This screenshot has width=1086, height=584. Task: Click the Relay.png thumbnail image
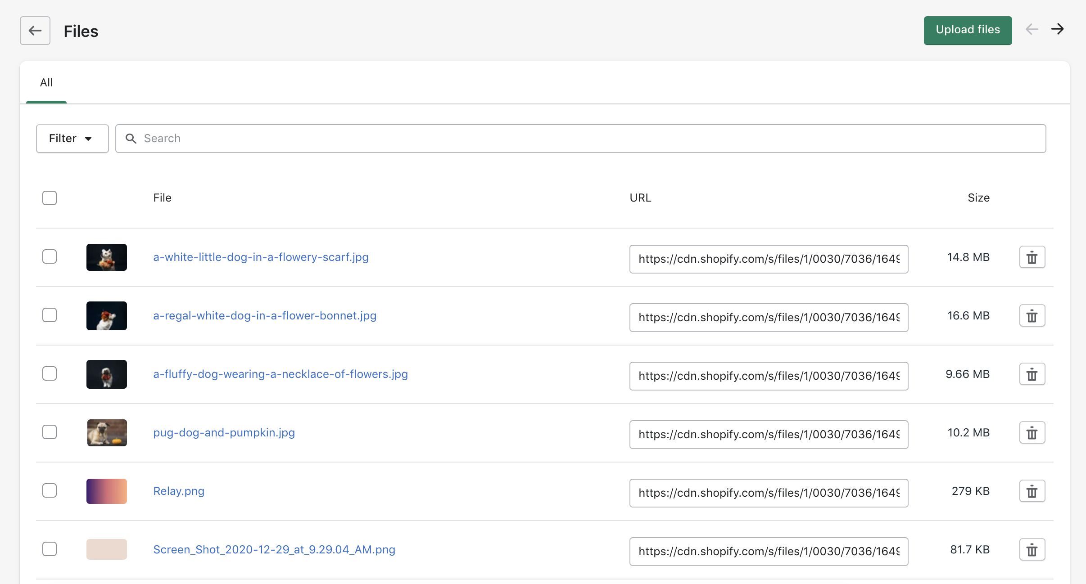(107, 491)
